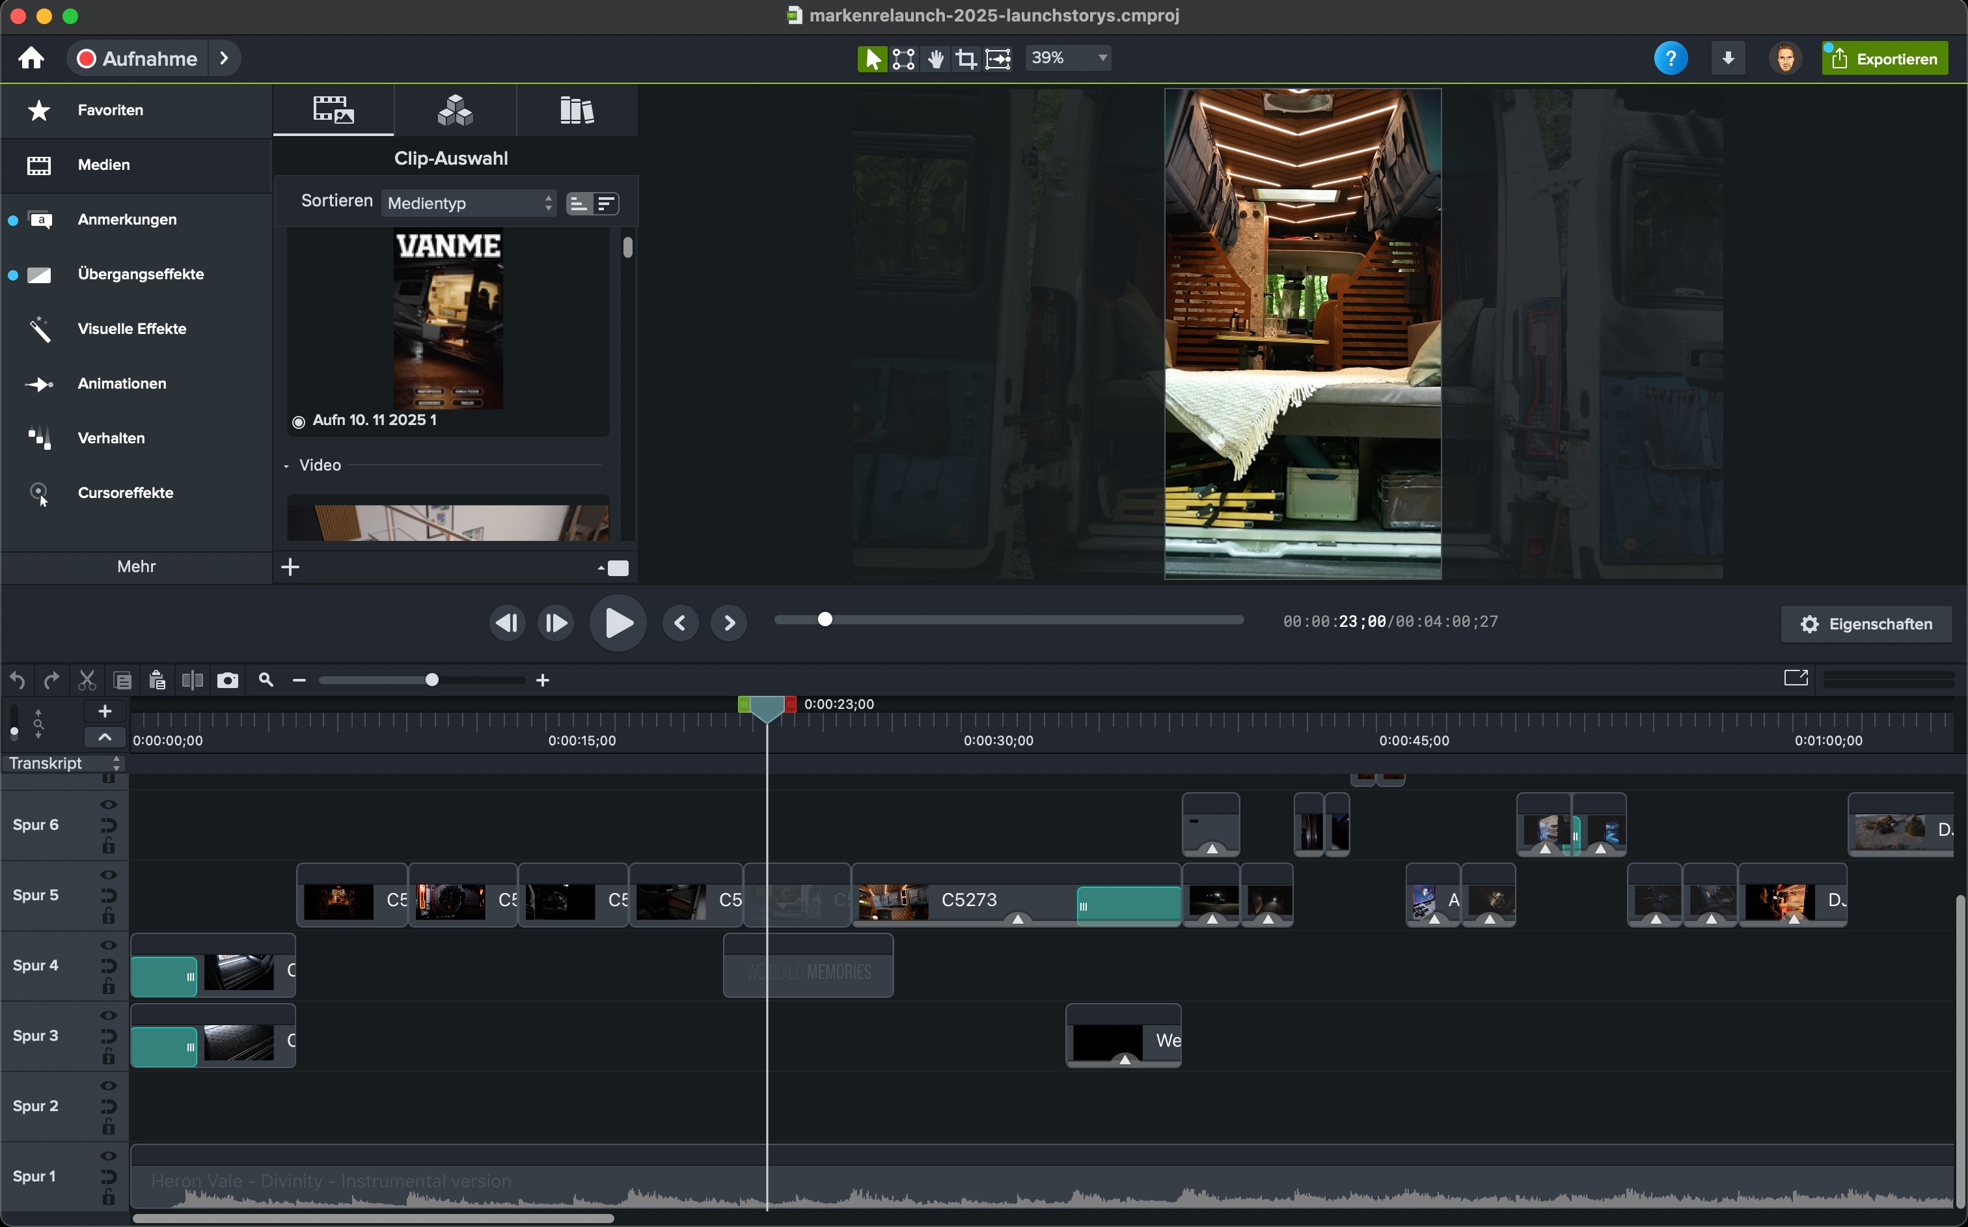The height and width of the screenshot is (1227, 1968).
Task: Click the scissors cut icon
Action: click(x=87, y=680)
